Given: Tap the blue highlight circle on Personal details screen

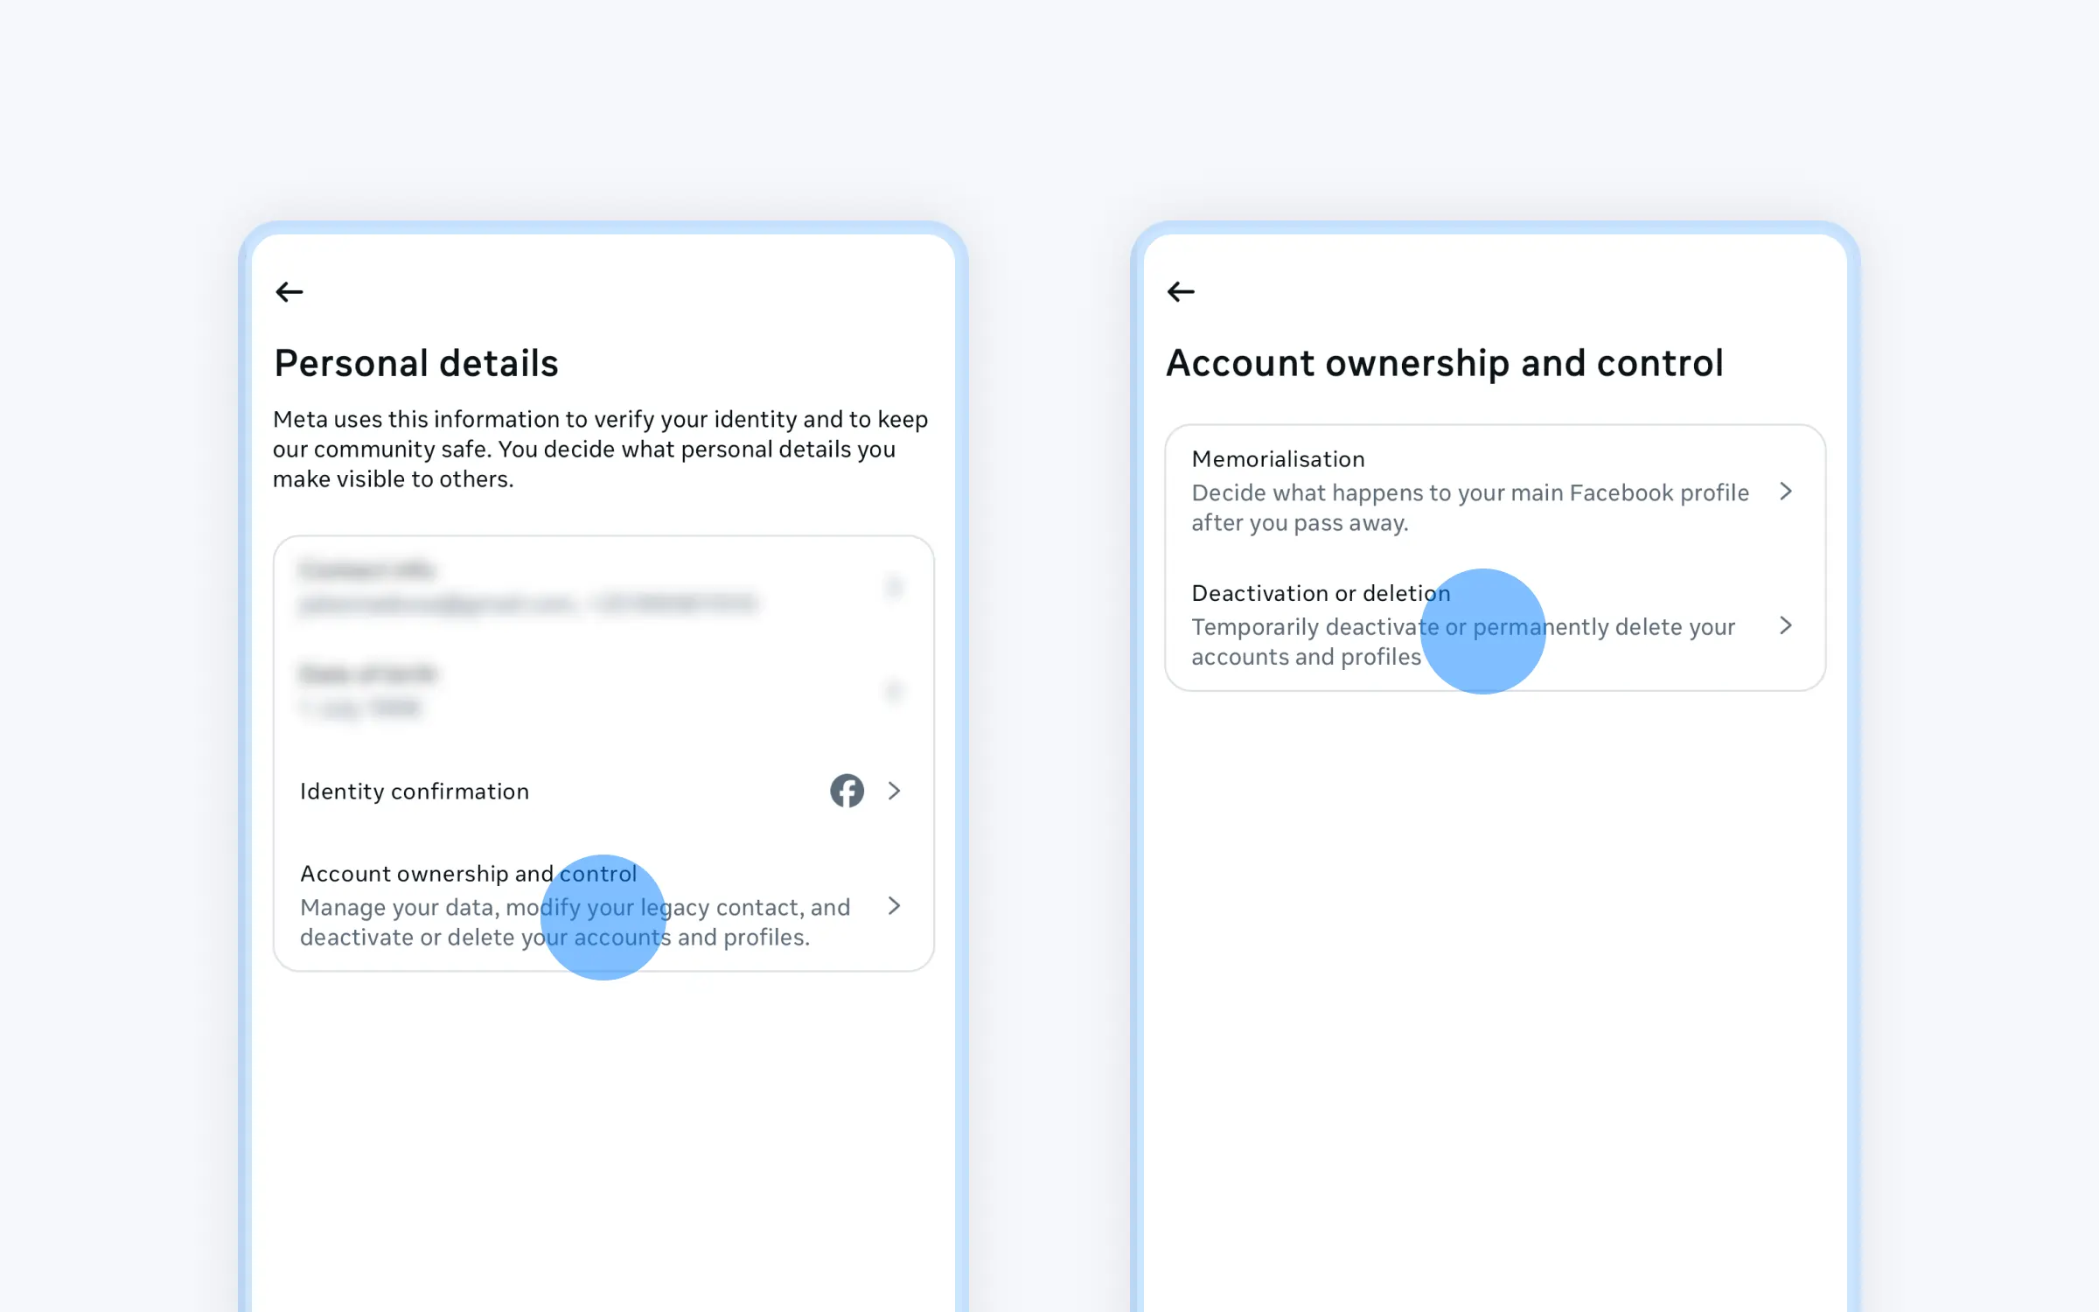Looking at the screenshot, I should [x=603, y=917].
